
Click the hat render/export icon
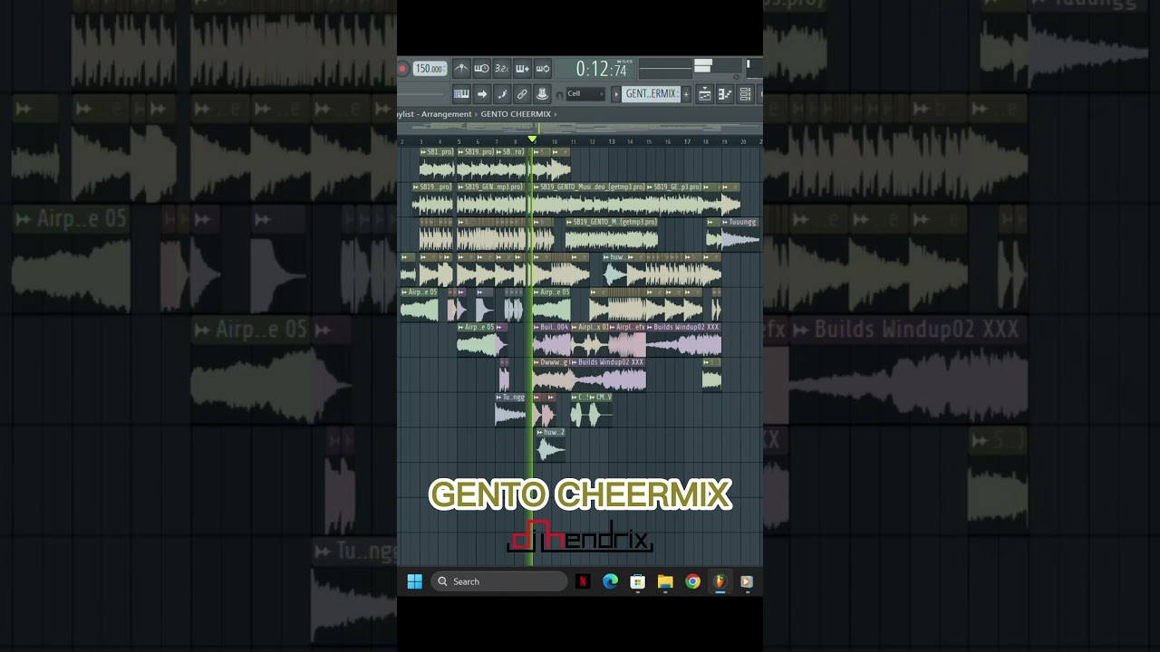542,93
